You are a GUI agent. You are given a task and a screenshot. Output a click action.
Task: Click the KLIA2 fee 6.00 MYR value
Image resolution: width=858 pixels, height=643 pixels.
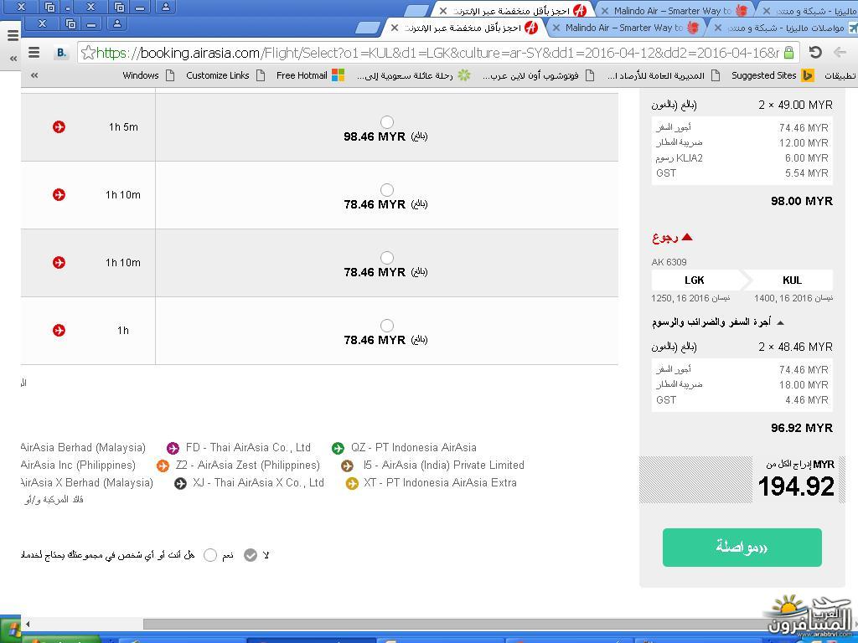coord(807,158)
